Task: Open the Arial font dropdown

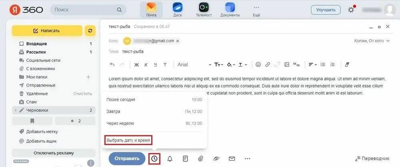Action: point(194,65)
